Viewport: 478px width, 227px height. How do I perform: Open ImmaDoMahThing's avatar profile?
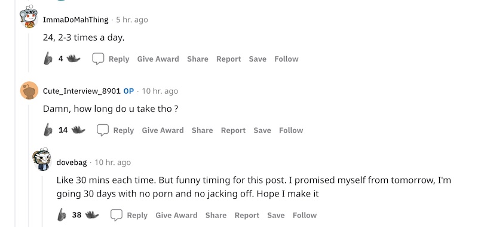[x=29, y=17]
